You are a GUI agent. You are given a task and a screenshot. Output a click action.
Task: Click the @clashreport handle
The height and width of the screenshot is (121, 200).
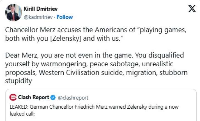click(x=72, y=98)
